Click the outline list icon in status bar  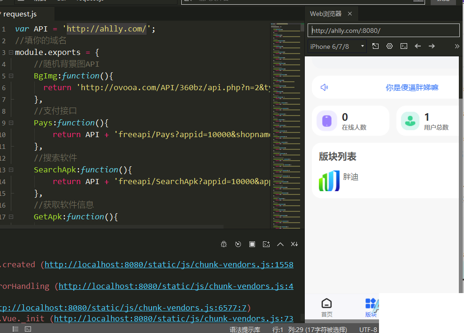[x=15, y=329]
